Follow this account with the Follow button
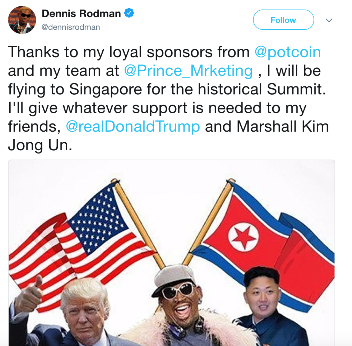 283,20
